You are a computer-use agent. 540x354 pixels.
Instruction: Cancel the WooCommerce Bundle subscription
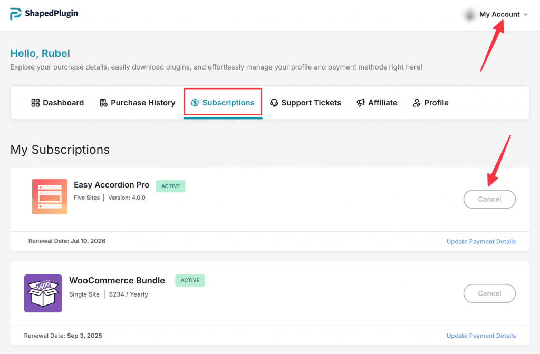[489, 293]
